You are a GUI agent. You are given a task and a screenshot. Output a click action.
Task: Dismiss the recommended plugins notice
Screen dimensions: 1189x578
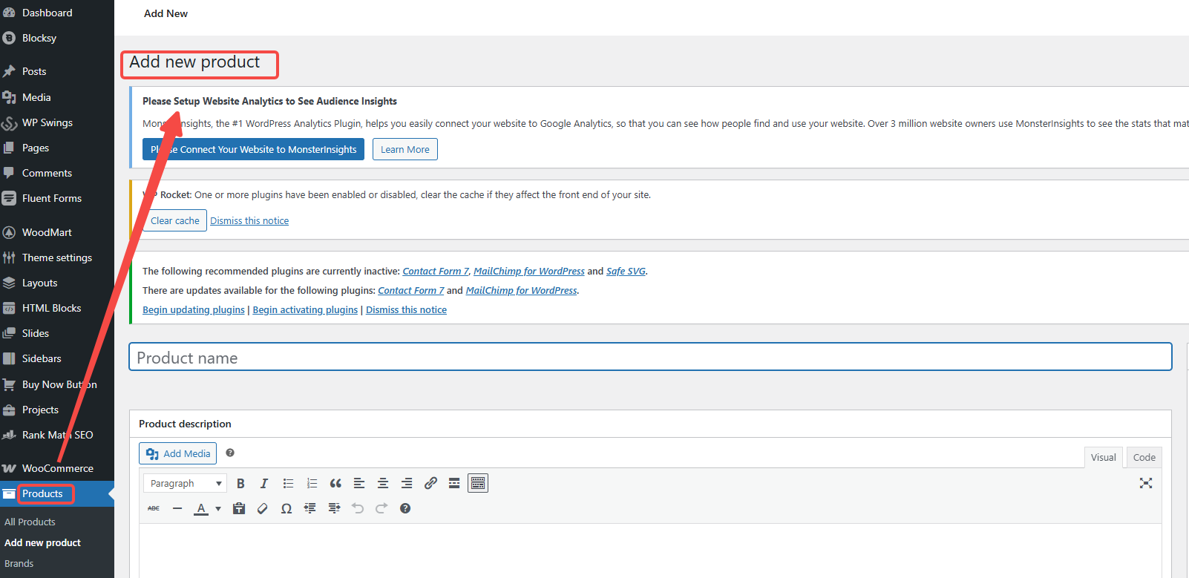[x=406, y=309]
